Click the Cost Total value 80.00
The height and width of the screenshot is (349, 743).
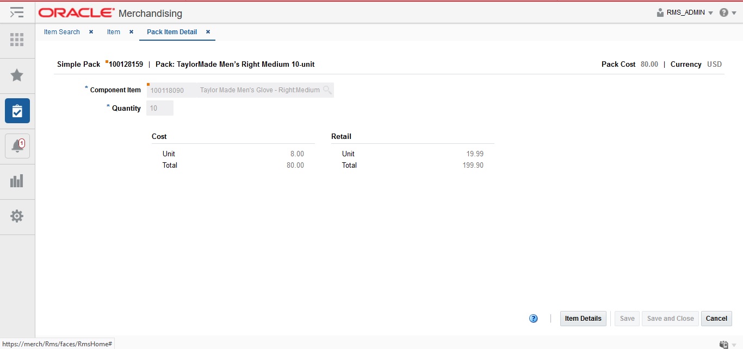[295, 165]
